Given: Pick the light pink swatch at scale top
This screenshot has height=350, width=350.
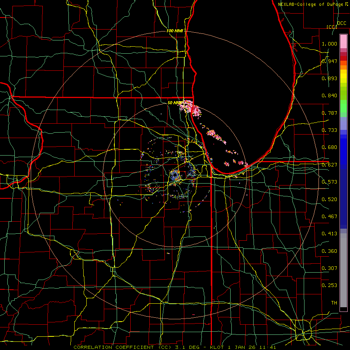Looking at the screenshot, I should click(343, 41).
